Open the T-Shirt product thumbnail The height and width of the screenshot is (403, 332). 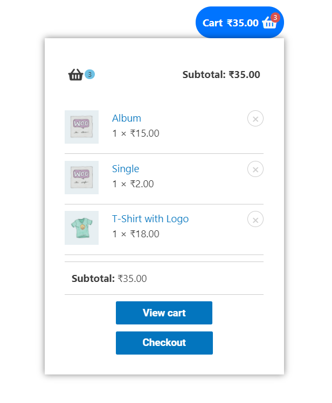81,228
